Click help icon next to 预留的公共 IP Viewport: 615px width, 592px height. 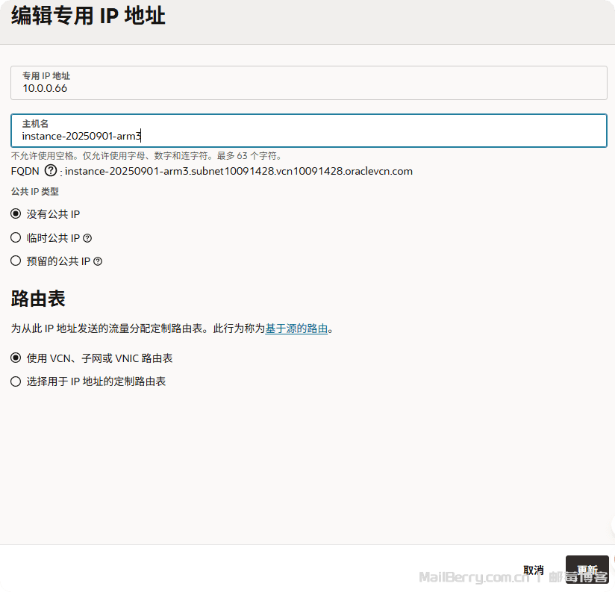pyautogui.click(x=98, y=261)
